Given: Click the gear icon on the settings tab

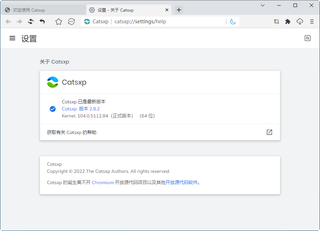Looking at the screenshot, I should pos(92,10).
